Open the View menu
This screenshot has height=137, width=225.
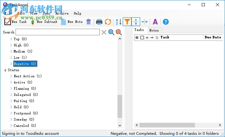[x=34, y=13]
